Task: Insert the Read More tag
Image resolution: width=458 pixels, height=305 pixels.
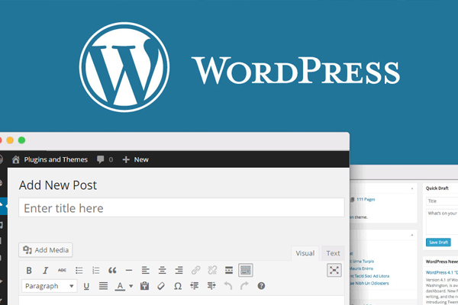Action: tap(229, 270)
